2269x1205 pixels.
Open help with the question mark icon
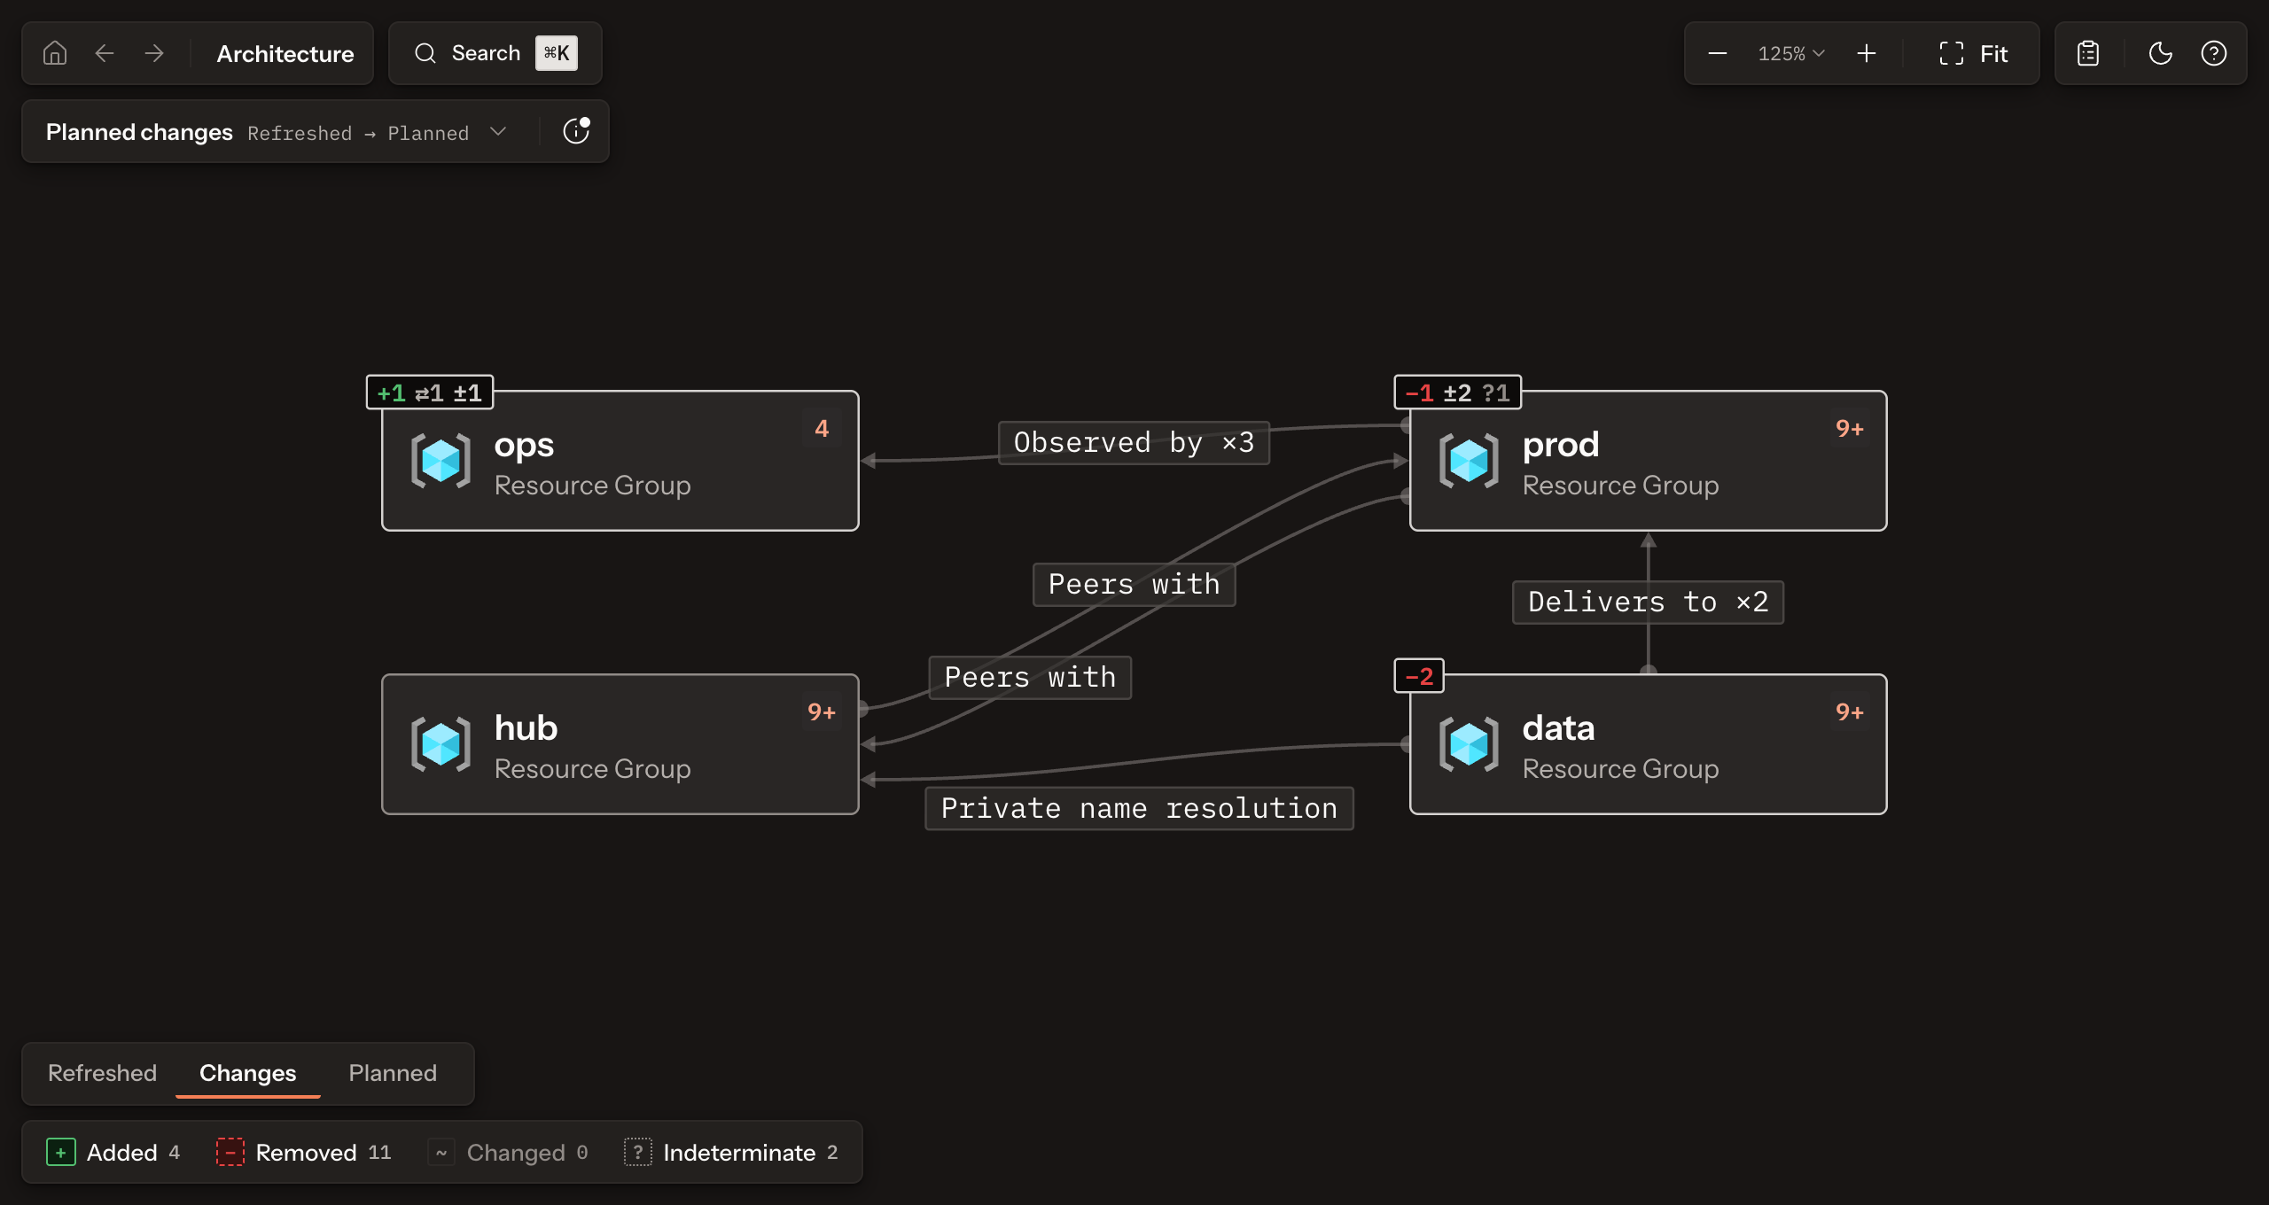[x=2214, y=53]
